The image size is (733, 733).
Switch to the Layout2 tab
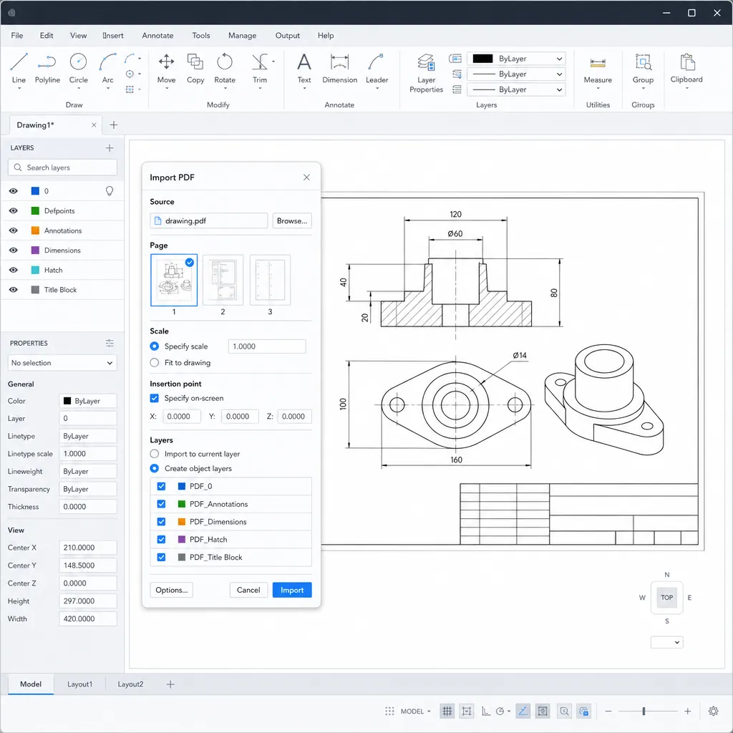130,684
